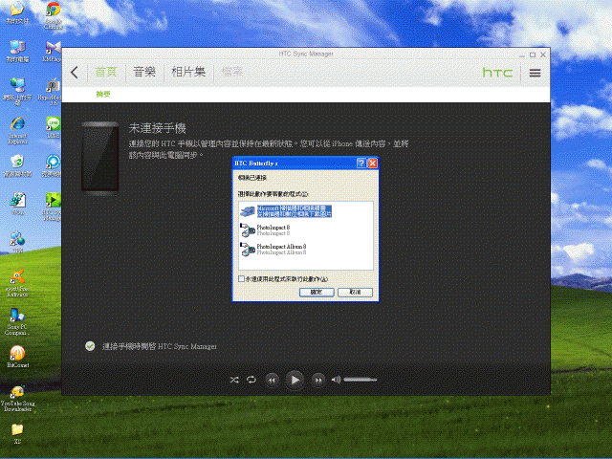Switch to the 音樂 (Music) tab
The height and width of the screenshot is (459, 612).
144,72
